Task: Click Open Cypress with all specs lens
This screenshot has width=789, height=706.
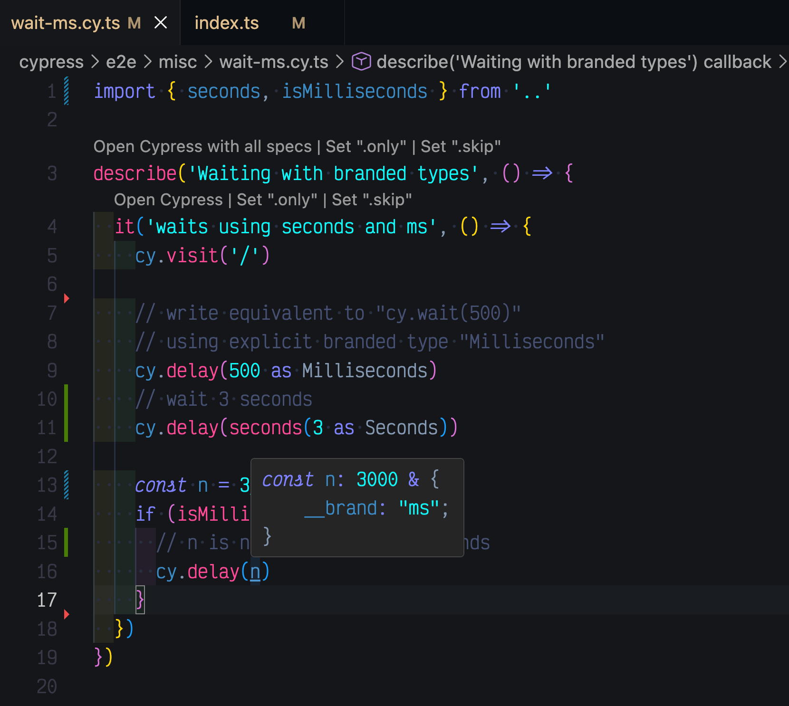Action: 202,146
